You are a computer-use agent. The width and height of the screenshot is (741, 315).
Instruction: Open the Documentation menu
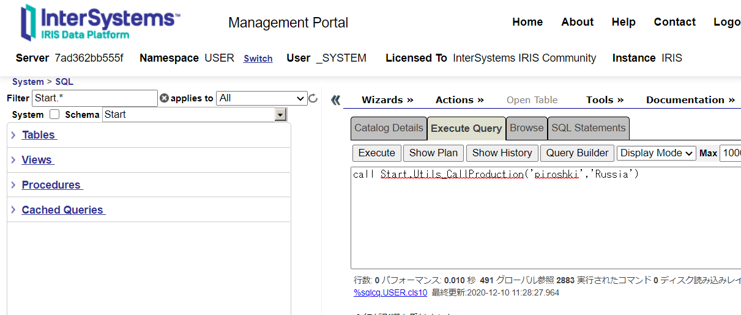tap(690, 100)
